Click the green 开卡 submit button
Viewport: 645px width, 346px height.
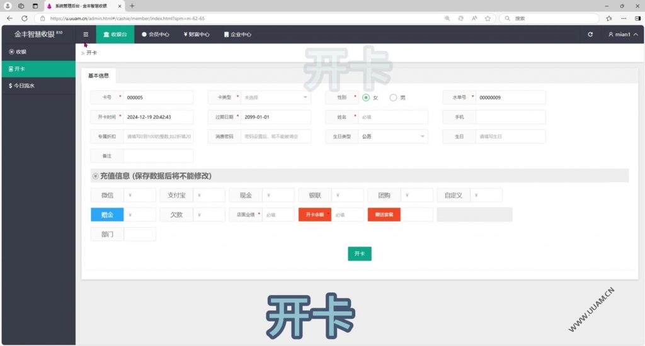pos(359,254)
